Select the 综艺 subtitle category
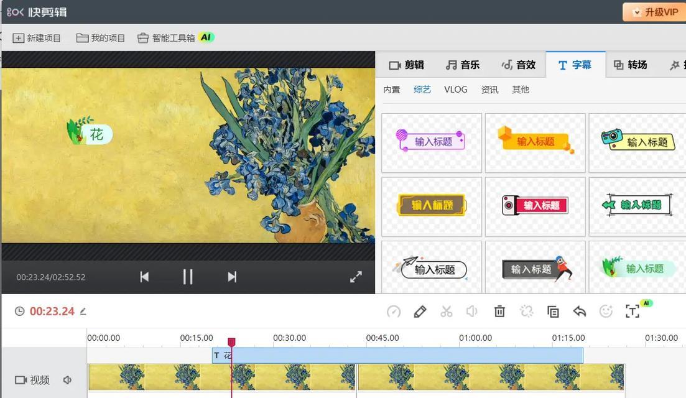The image size is (686, 398). (x=422, y=90)
